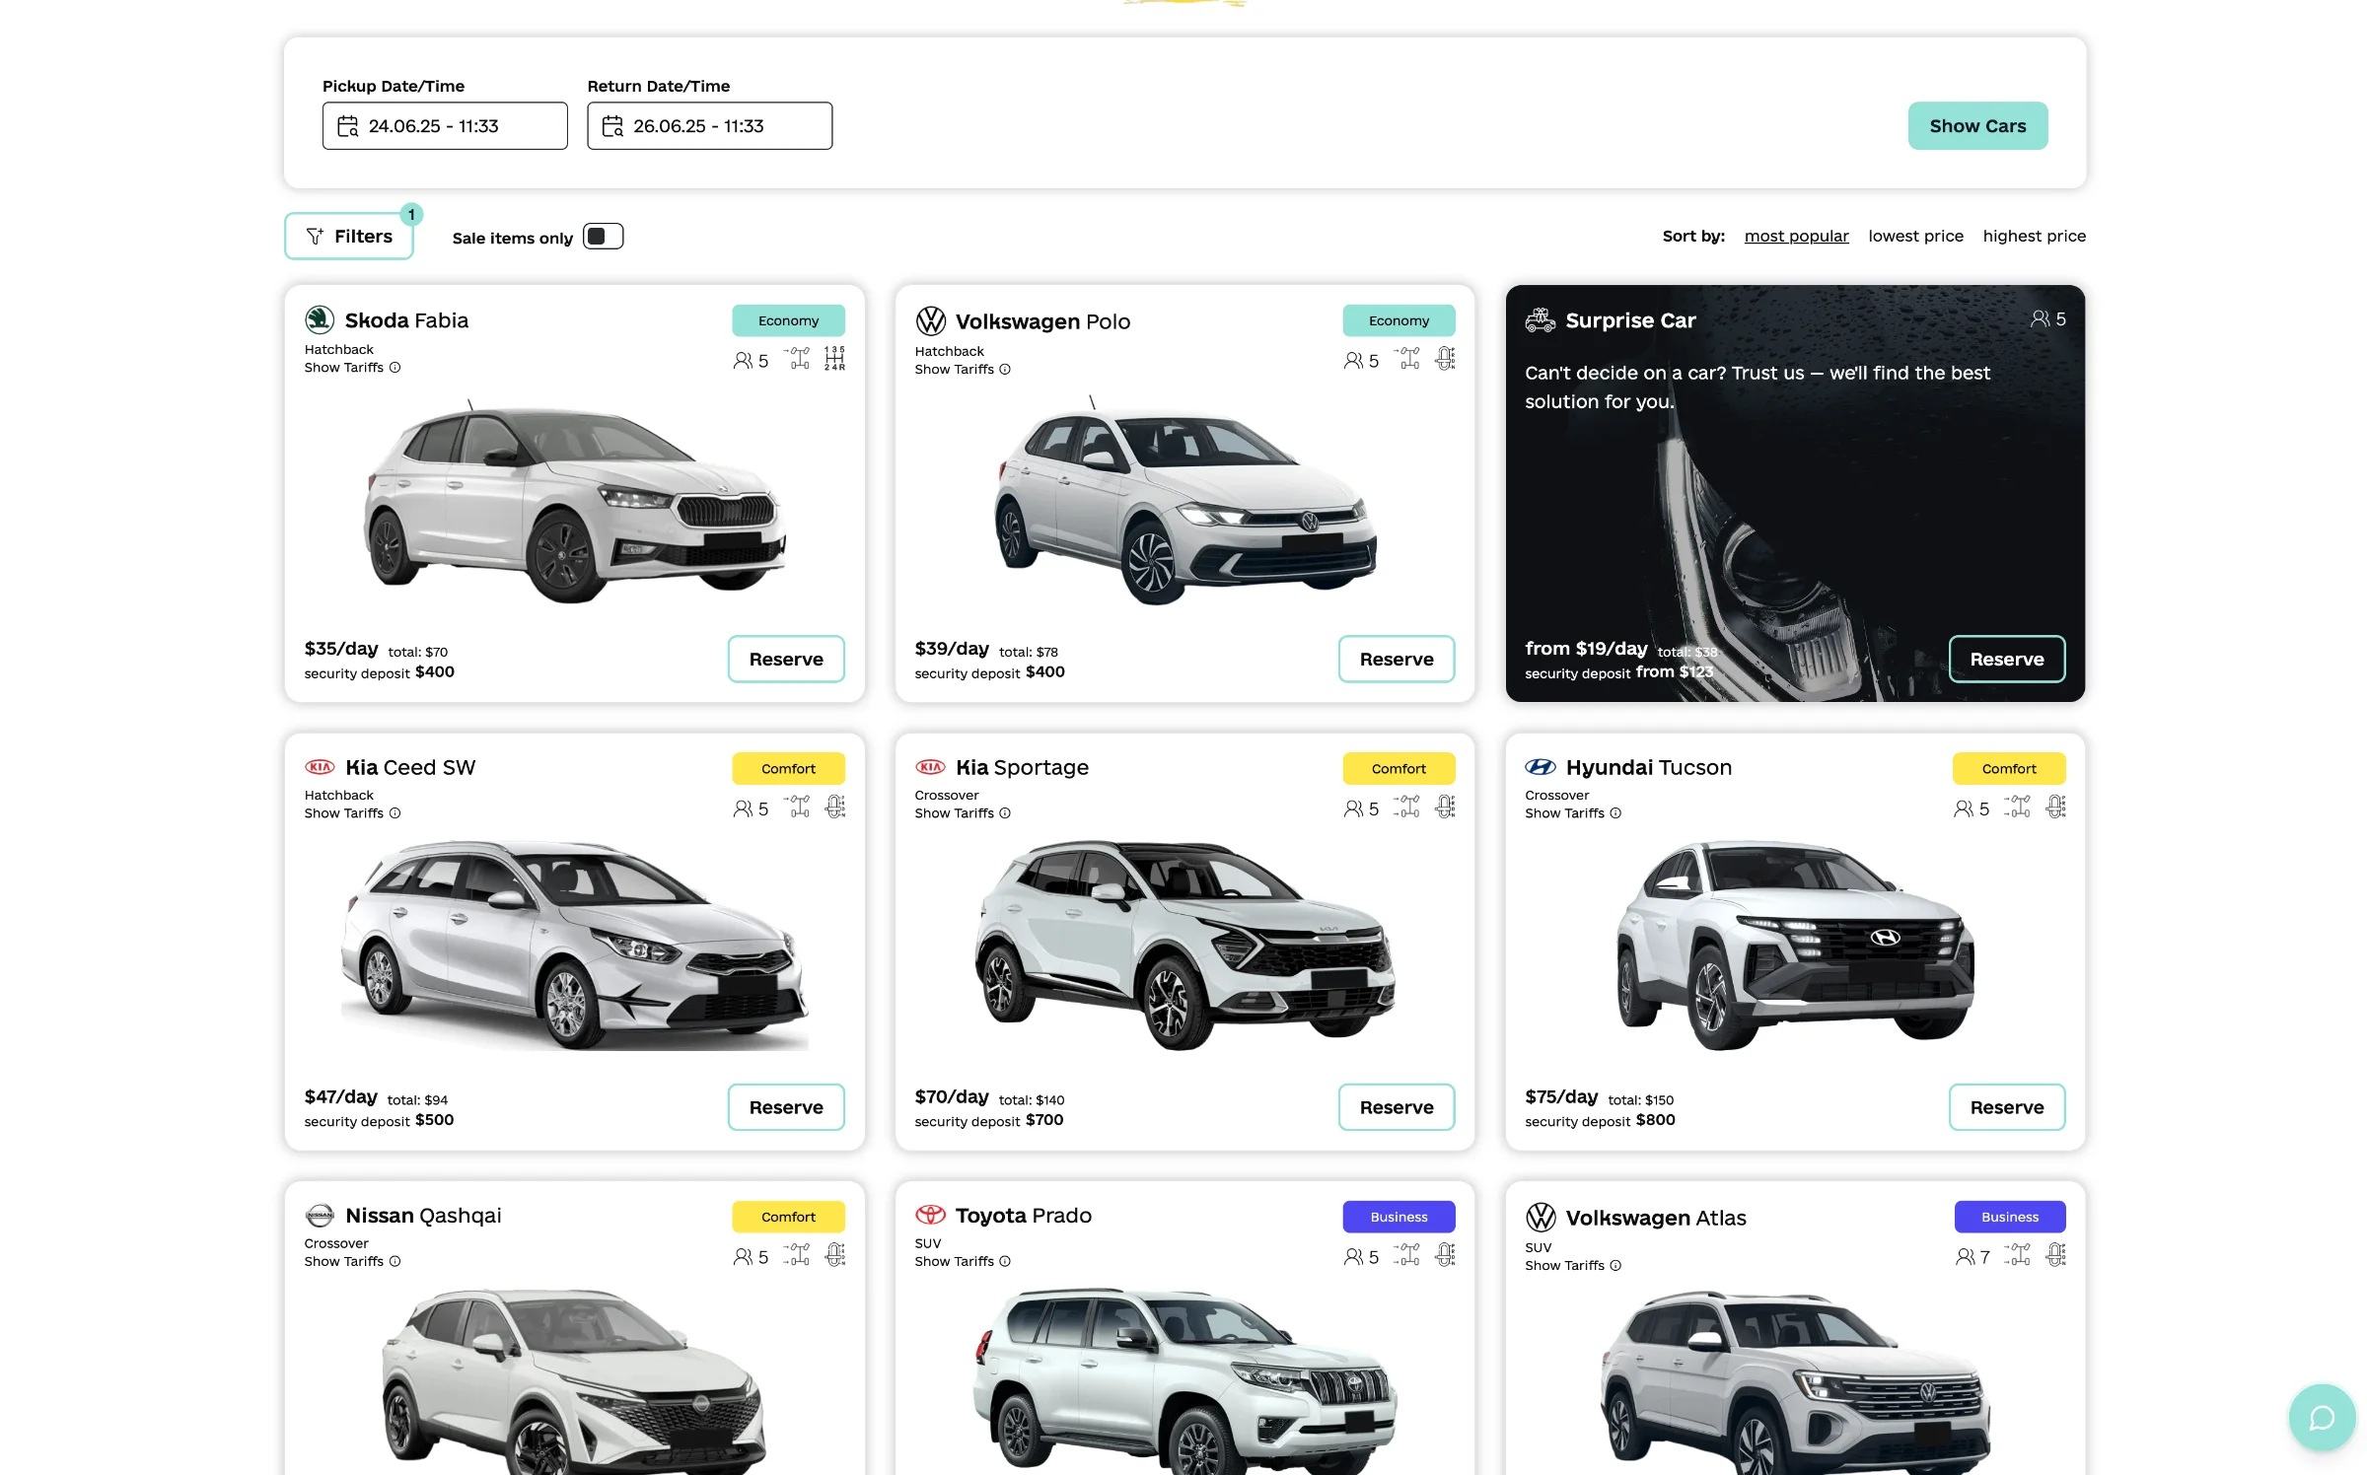Viewport: 2367px width, 1475px height.
Task: Toggle the Sale items only switch
Action: [x=603, y=237]
